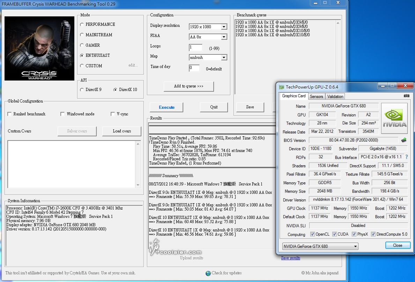Select queue entry AA 0x ambush/DX10/E/0
This screenshot has width=415, height=282.
click(273, 31)
